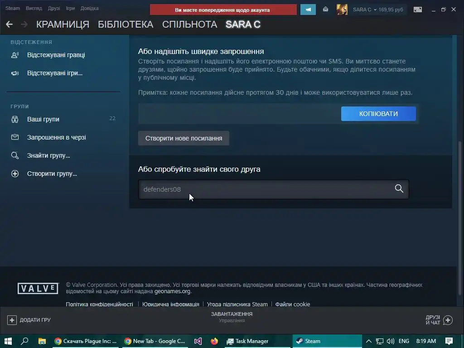Open Windows Start menu
Image resolution: width=464 pixels, height=348 pixels.
(8, 341)
